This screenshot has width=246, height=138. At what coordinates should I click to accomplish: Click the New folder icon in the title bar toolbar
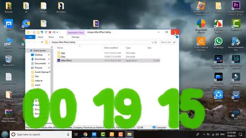pyautogui.click(x=38, y=32)
